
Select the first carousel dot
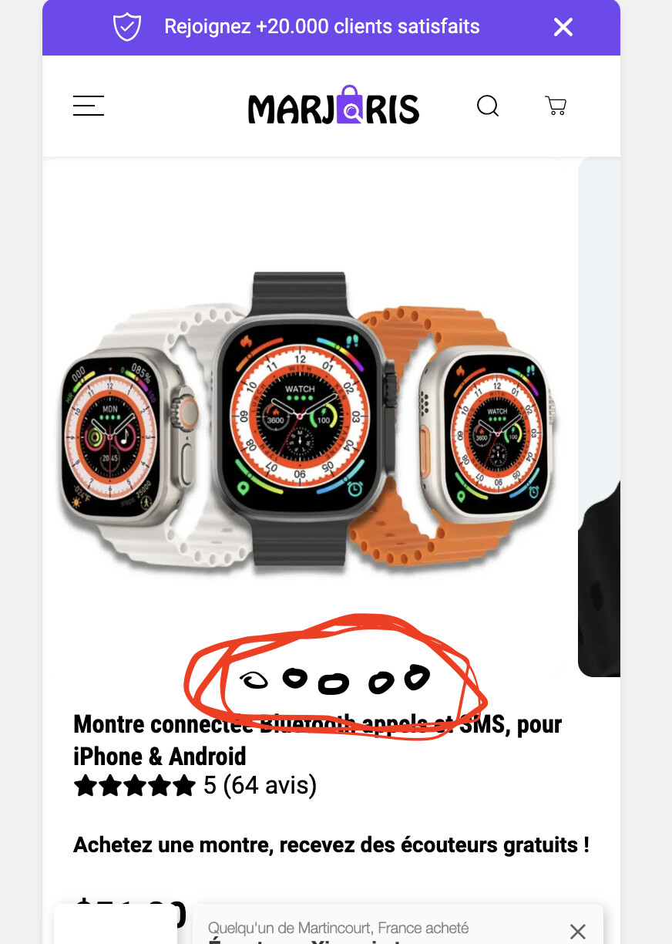[x=254, y=679]
